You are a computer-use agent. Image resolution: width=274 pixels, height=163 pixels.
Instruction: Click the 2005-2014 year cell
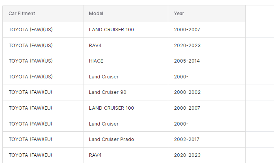tap(187, 61)
